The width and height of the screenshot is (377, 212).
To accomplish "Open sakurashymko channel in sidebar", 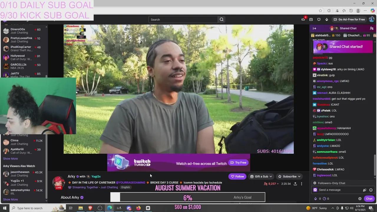I will tap(24, 192).
